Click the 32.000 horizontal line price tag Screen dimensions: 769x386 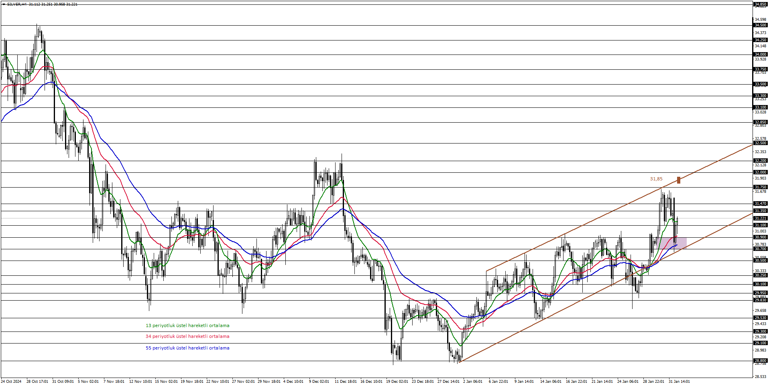coord(761,172)
